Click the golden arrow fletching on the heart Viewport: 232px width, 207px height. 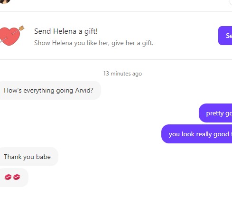pyautogui.click(x=21, y=28)
